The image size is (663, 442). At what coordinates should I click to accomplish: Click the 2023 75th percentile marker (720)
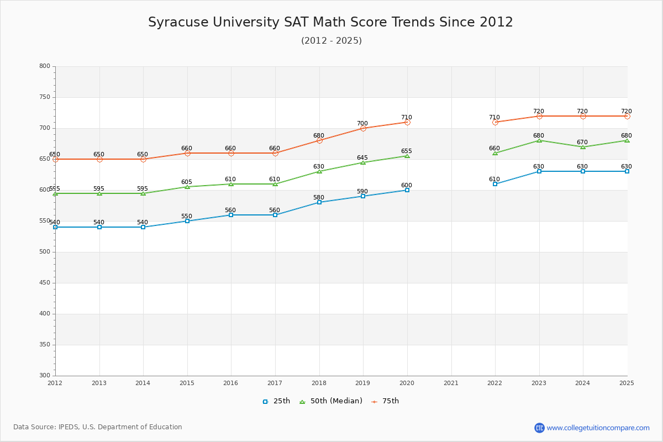point(539,116)
